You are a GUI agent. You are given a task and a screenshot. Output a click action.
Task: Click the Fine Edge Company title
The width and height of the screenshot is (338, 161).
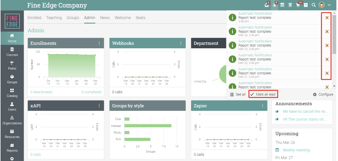(x=57, y=5)
